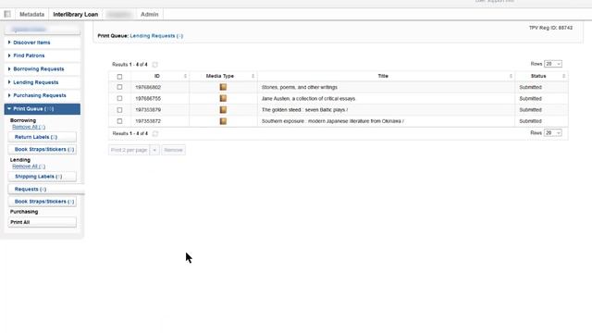Click book media icon for The golden steed row
The height and width of the screenshot is (333, 592).
pyautogui.click(x=223, y=110)
